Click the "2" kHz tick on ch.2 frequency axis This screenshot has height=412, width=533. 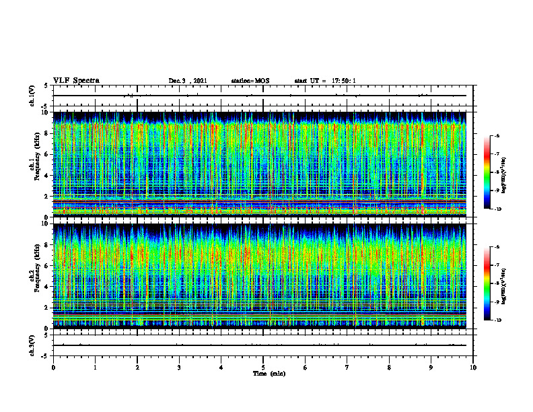coord(47,308)
